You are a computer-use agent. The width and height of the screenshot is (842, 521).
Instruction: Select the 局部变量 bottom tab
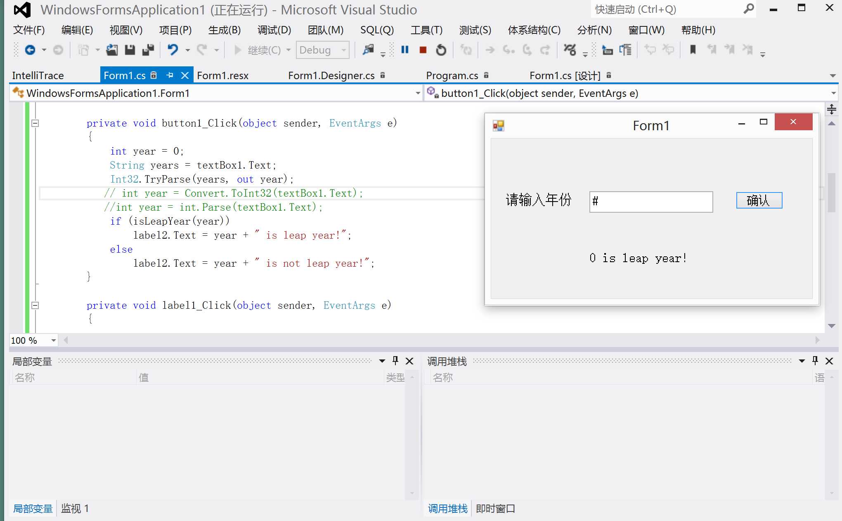coord(33,508)
